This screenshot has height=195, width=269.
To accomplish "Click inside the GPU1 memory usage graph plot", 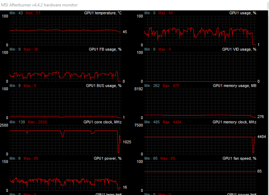I will pos(200,104).
